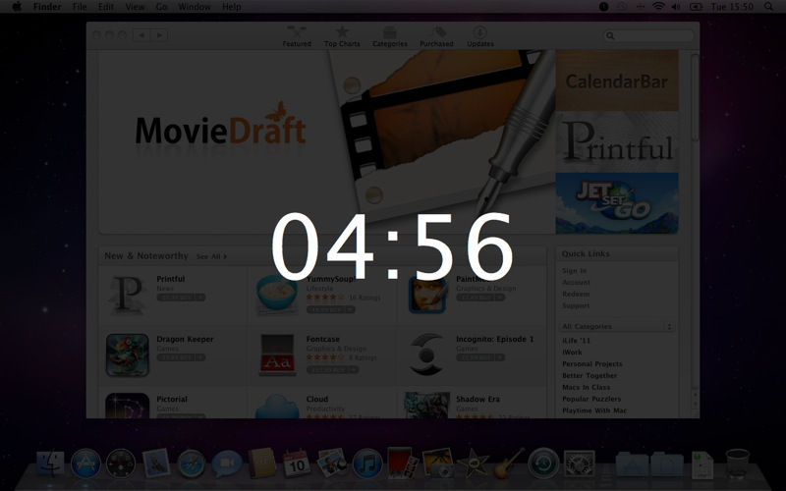Open GarageBand from the Dock

pos(508,463)
